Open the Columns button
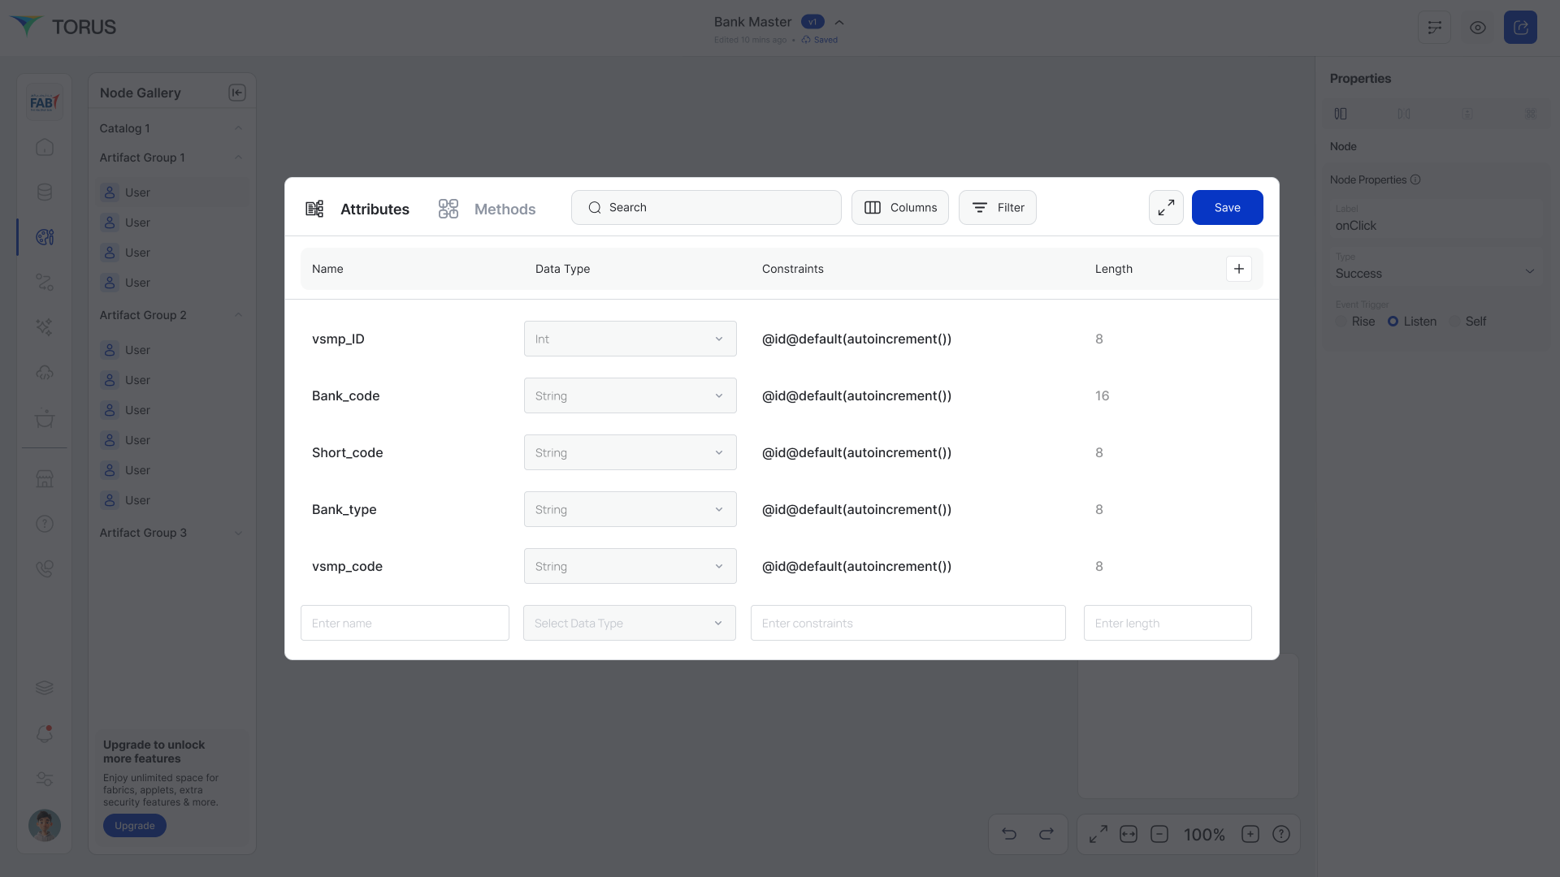1560x877 pixels. tap(899, 208)
